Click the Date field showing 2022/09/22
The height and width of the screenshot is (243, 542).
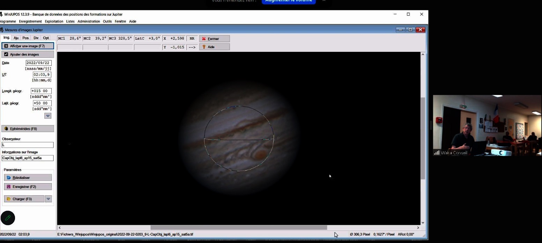pos(38,63)
